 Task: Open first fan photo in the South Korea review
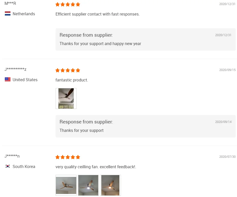(66, 185)
